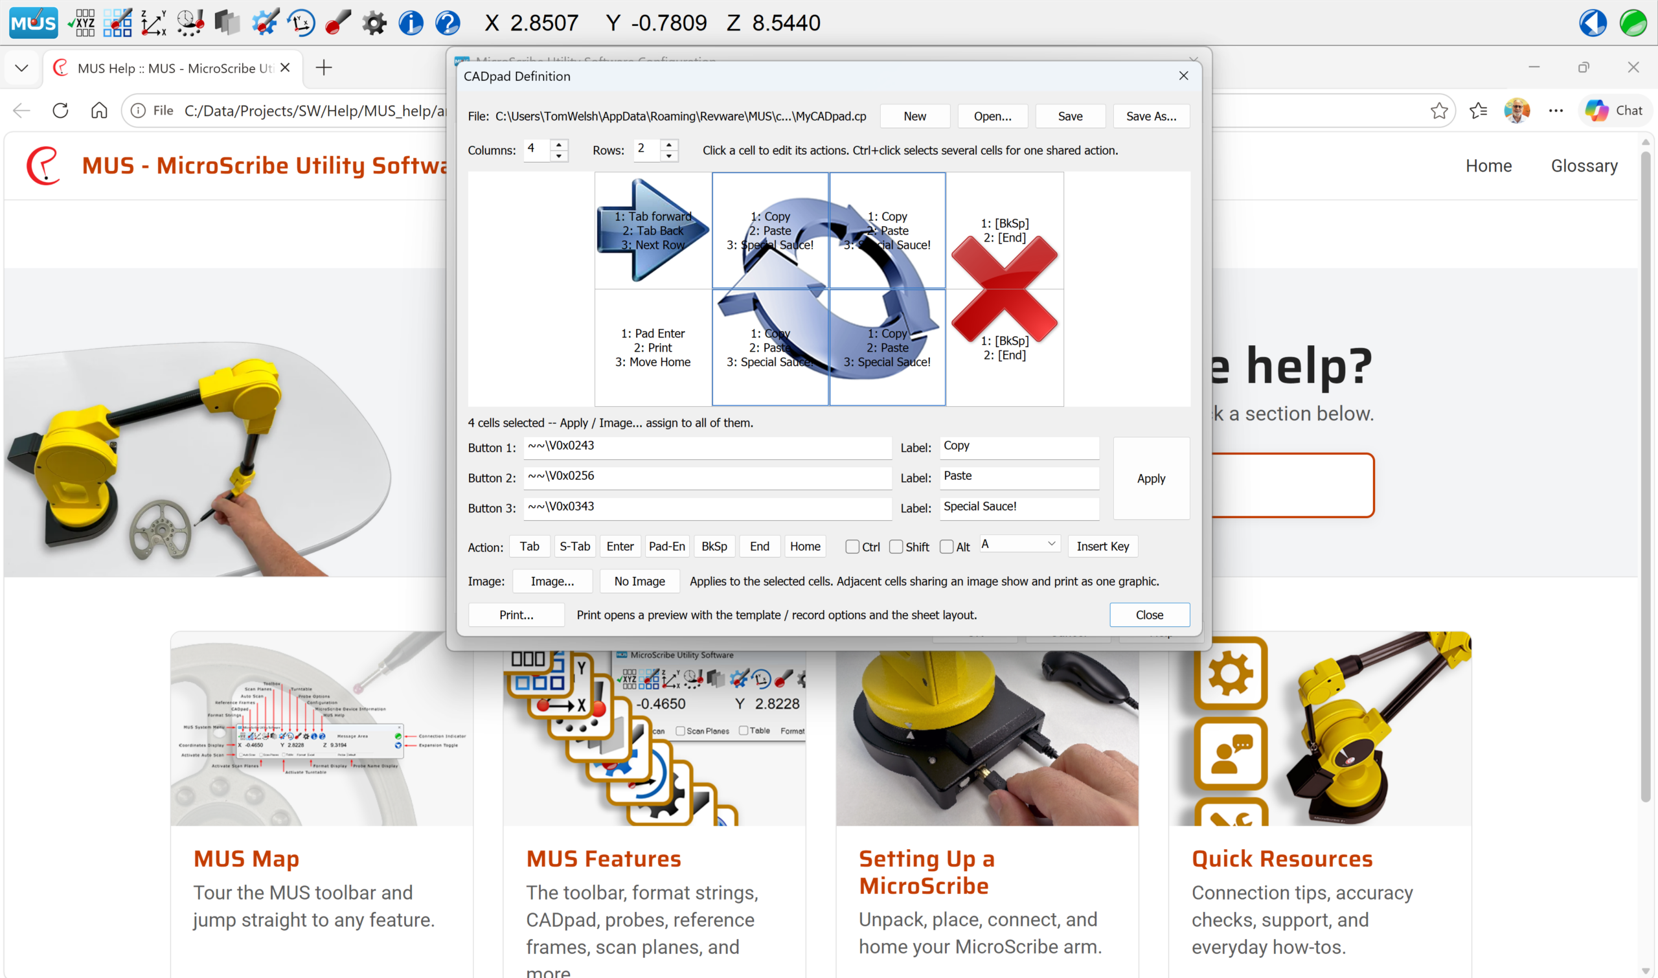Open the auto scan clock icon
Image resolution: width=1658 pixels, height=978 pixels.
[190, 23]
